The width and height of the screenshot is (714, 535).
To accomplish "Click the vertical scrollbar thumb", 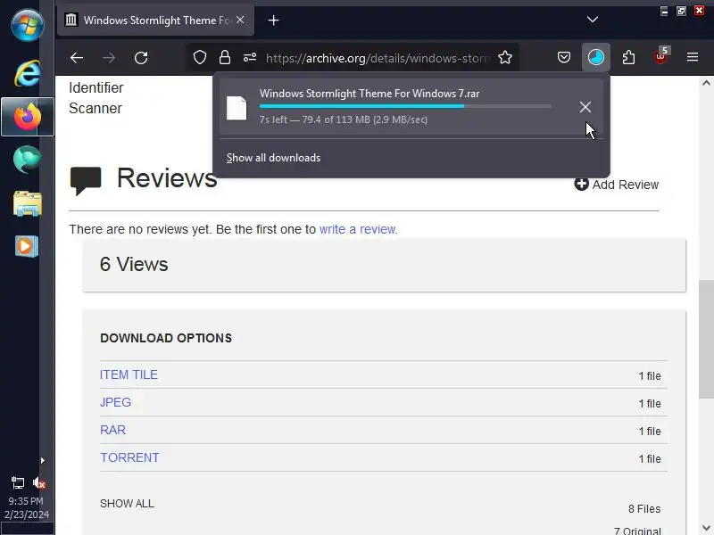I will [x=706, y=340].
